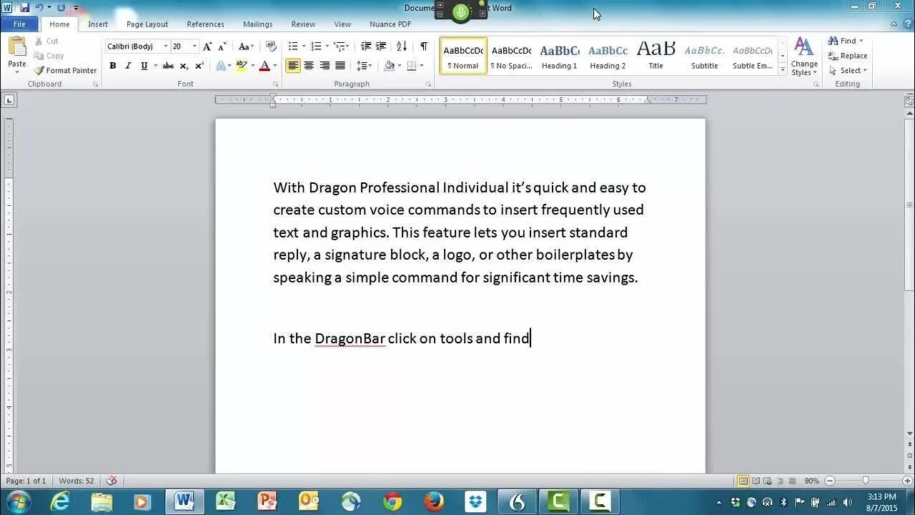
Task: Click the Decrease Indent icon
Action: 366,46
